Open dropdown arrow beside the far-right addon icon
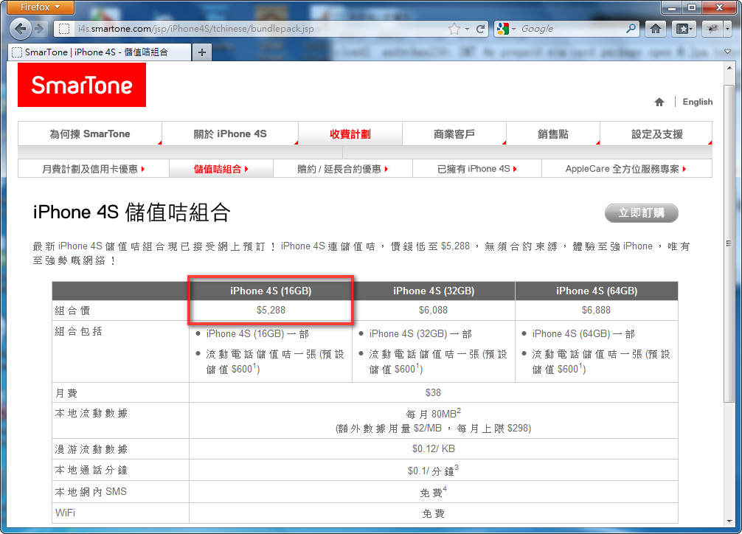 point(728,29)
